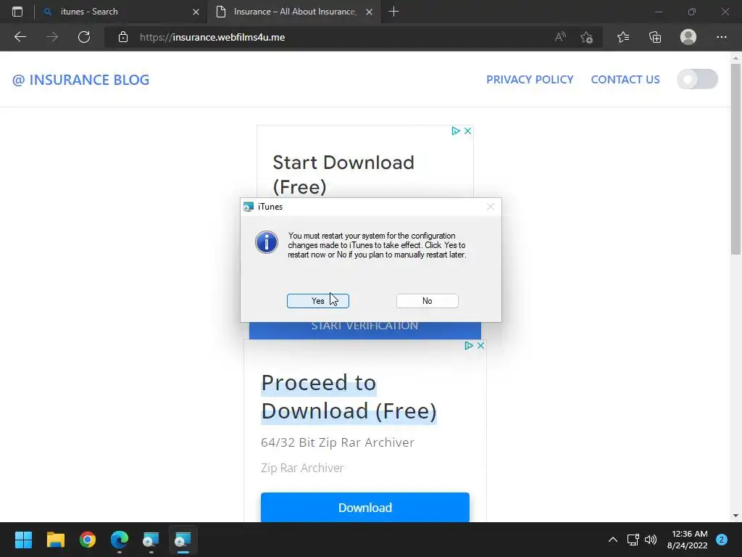Click the iTunes dialog title bar icon
The width and height of the screenshot is (742, 557).
(x=249, y=207)
